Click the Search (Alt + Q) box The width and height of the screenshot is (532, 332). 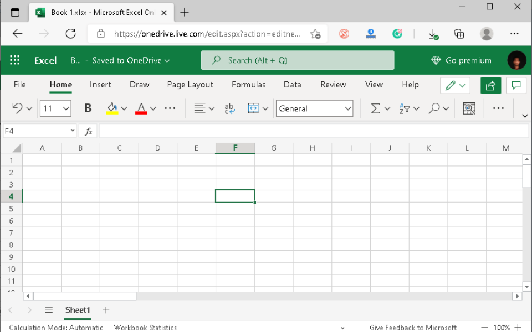pos(298,60)
